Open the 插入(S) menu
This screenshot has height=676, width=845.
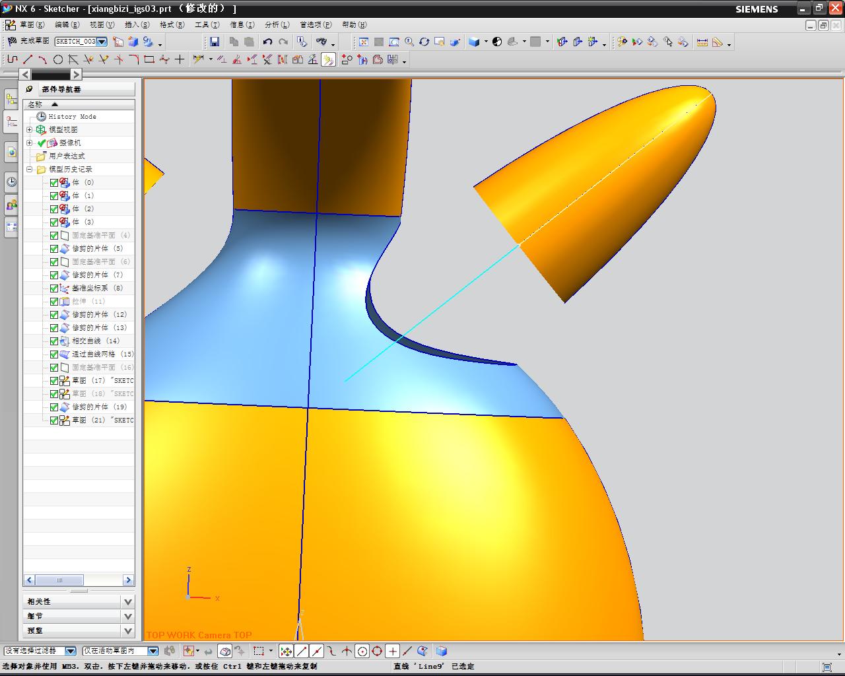click(137, 24)
